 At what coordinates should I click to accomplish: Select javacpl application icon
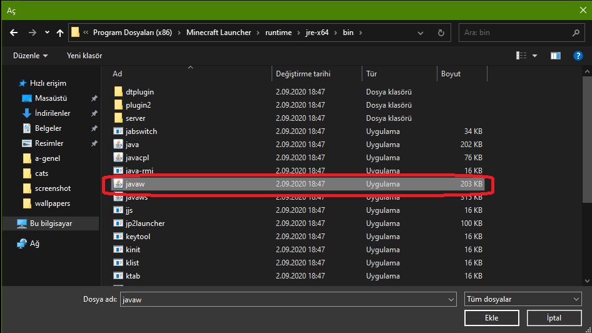pyautogui.click(x=118, y=158)
